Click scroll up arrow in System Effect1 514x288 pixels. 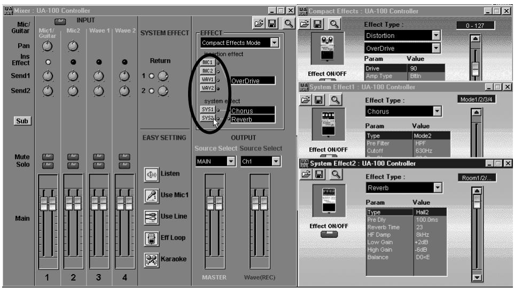[x=476, y=113]
